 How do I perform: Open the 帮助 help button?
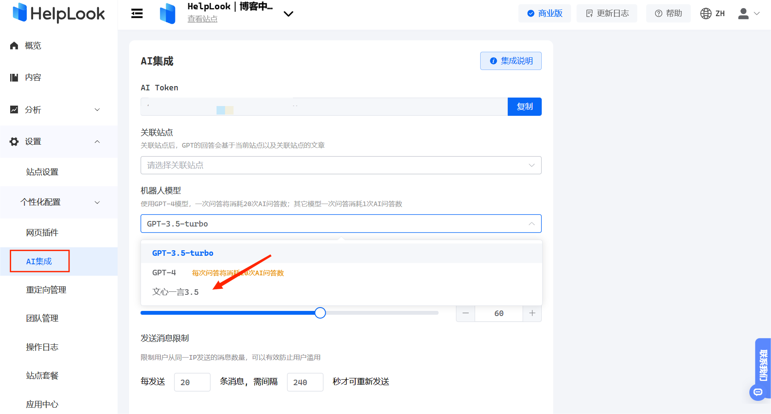(668, 14)
